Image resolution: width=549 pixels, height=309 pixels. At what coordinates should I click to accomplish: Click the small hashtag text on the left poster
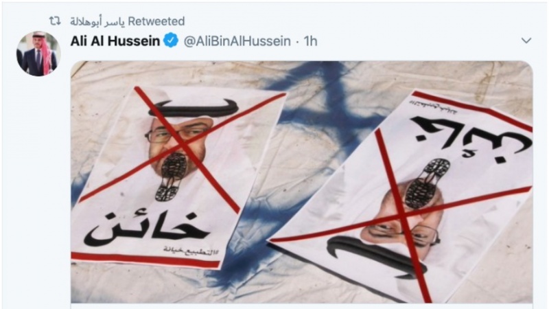tap(190, 251)
